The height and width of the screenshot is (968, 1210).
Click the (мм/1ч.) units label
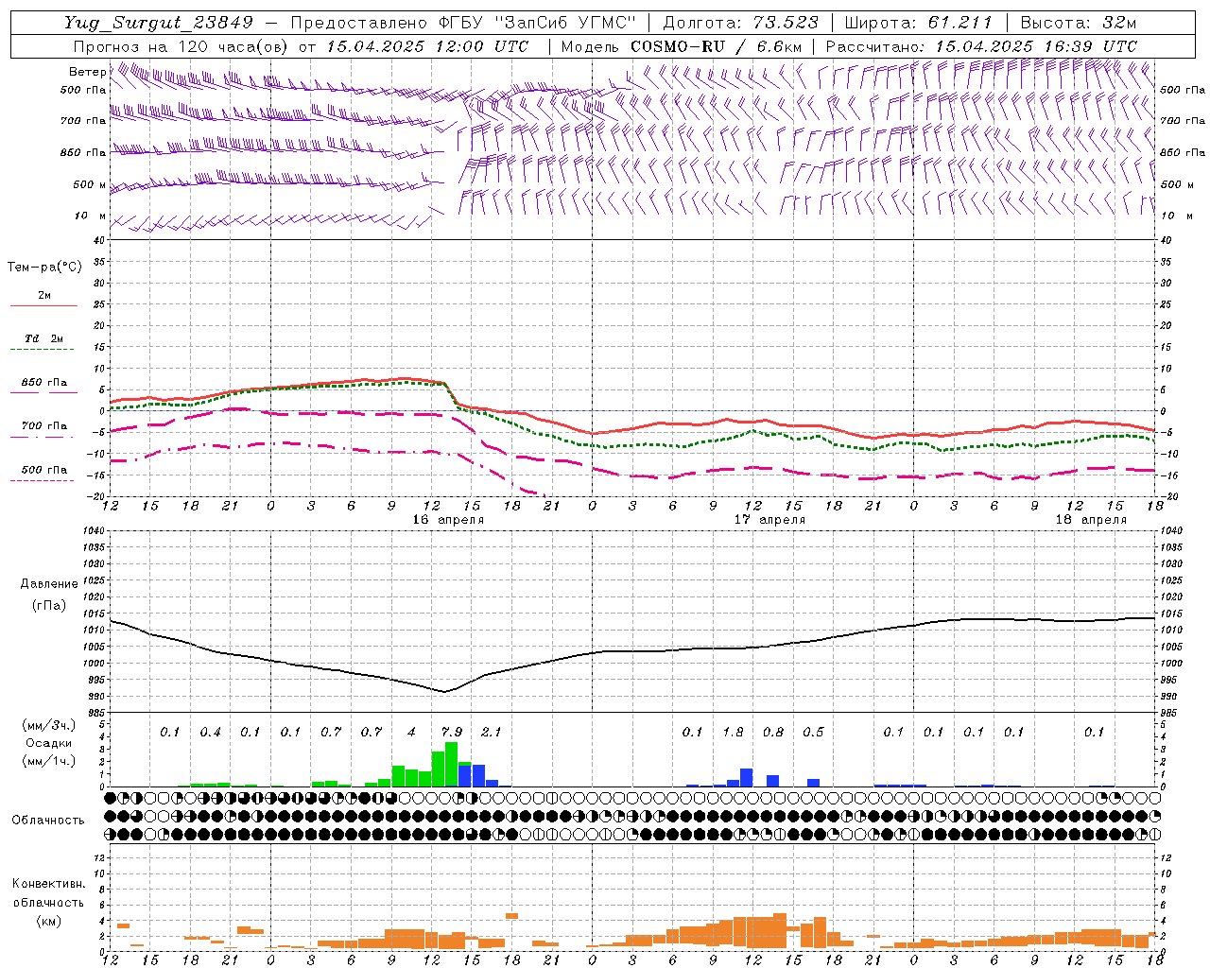pyautogui.click(x=49, y=761)
